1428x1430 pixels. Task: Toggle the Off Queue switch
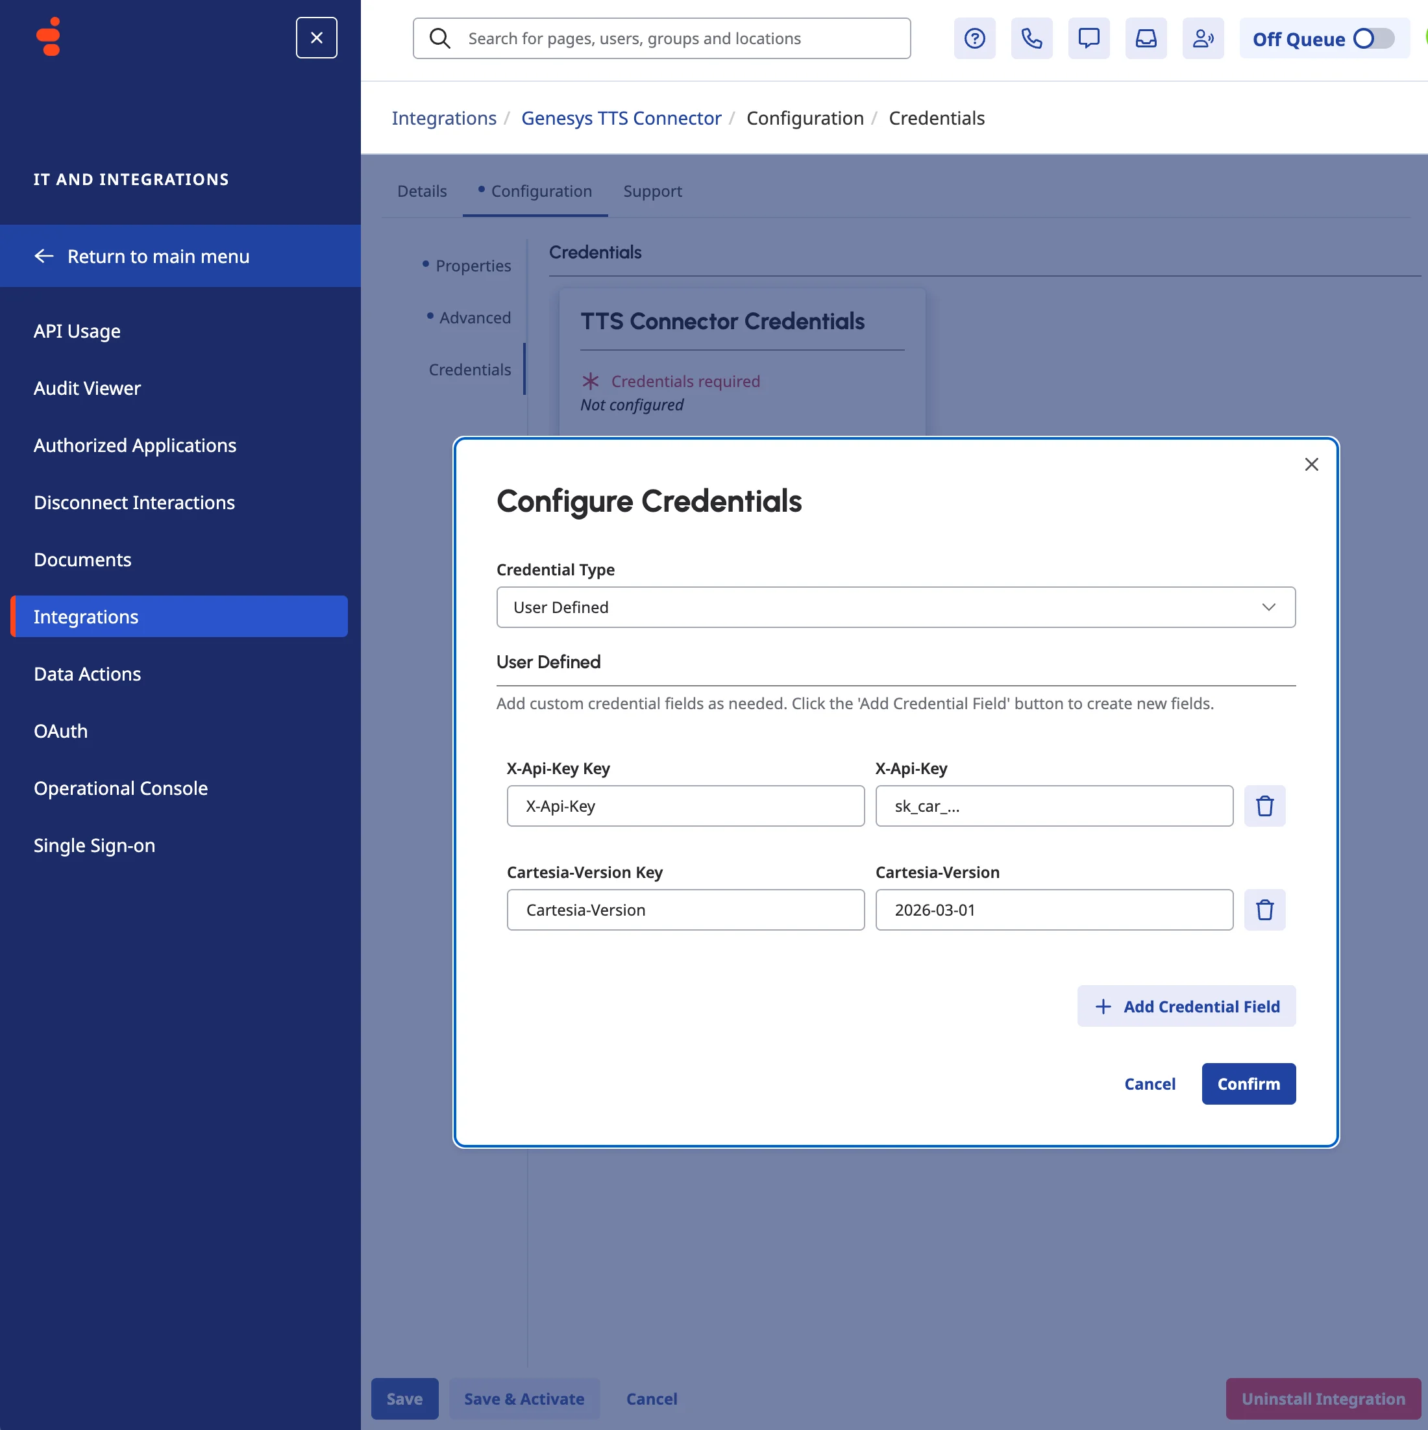[x=1373, y=38]
